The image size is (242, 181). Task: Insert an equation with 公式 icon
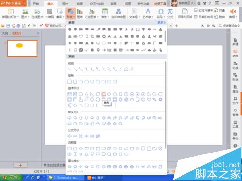tap(170, 14)
